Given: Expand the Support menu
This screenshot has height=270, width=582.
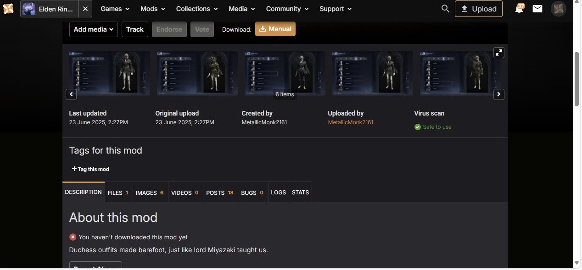Looking at the screenshot, I should (336, 9).
